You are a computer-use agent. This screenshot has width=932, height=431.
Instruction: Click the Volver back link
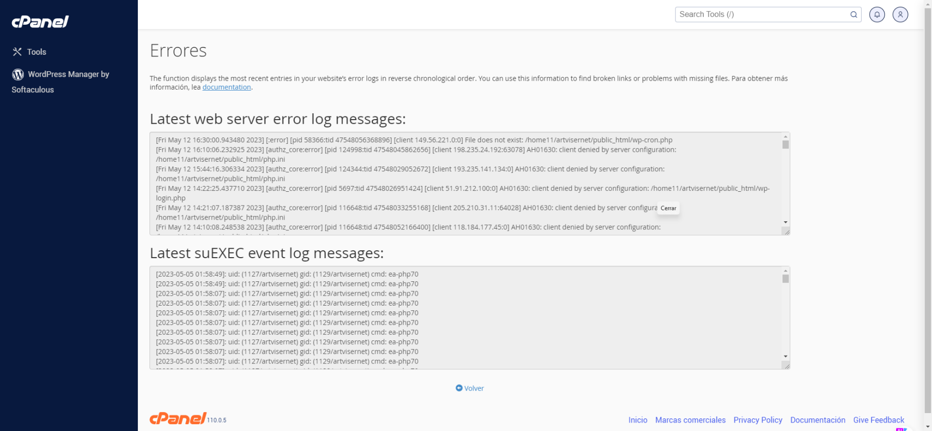[474, 388]
